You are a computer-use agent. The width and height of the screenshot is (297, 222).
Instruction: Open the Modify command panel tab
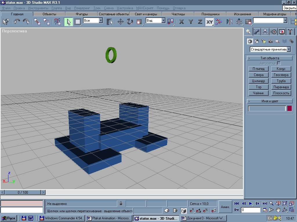(257, 32)
